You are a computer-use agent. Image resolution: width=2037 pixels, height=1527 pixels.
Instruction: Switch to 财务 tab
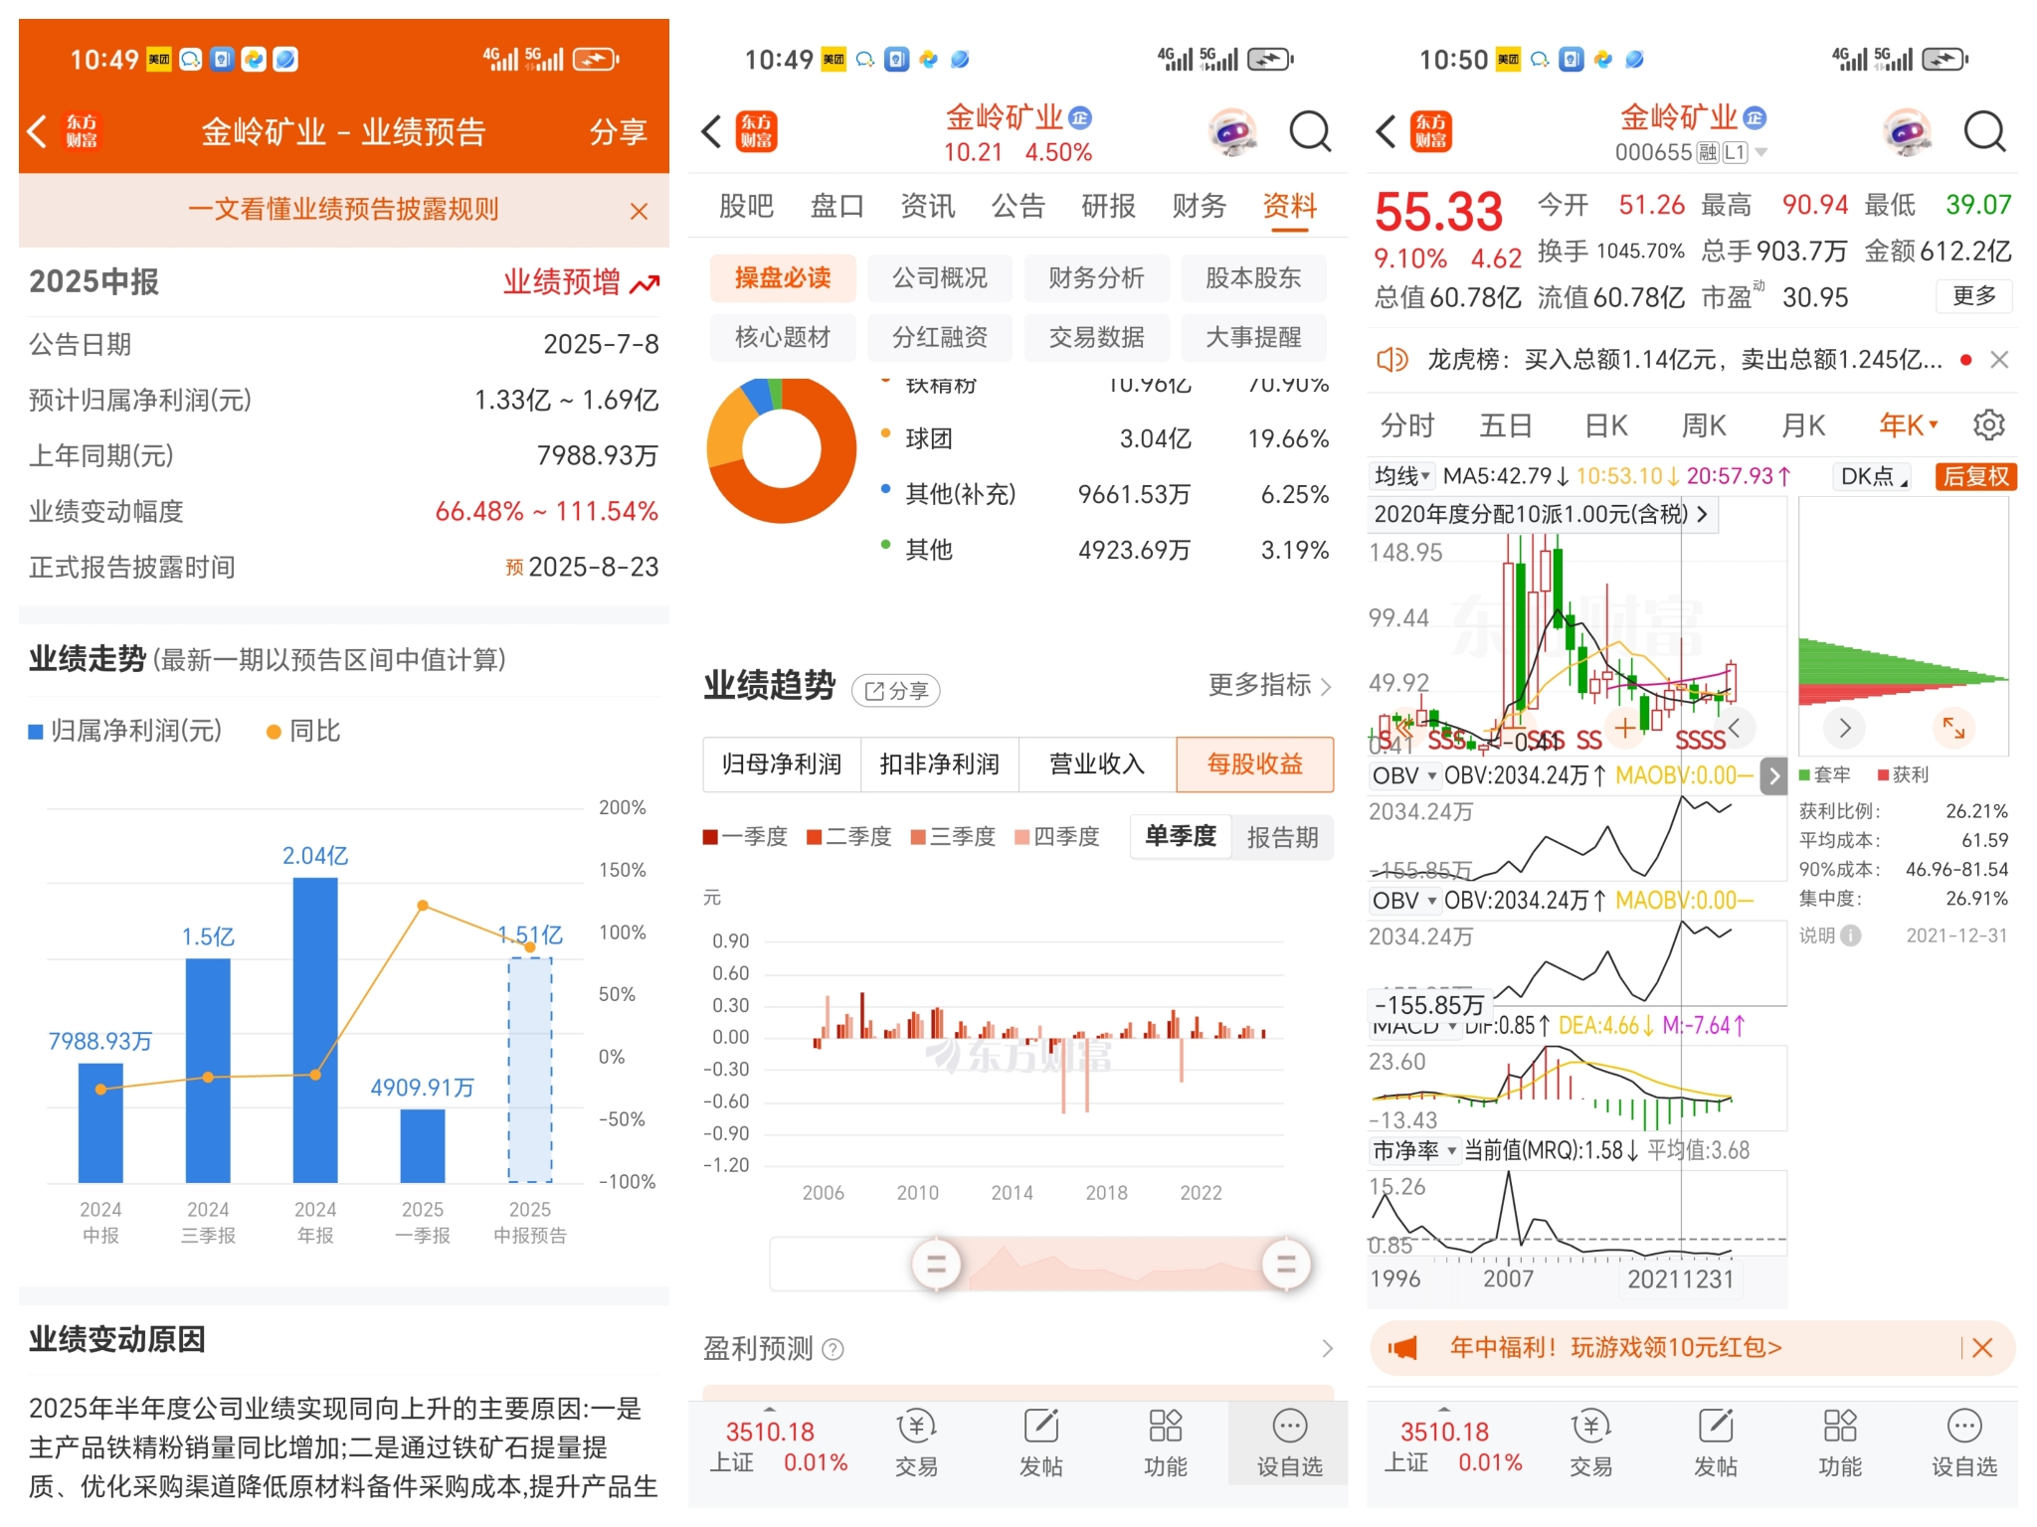(1199, 206)
